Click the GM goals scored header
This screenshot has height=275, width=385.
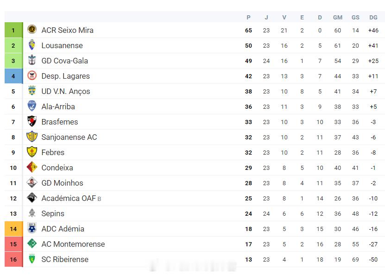point(338,17)
